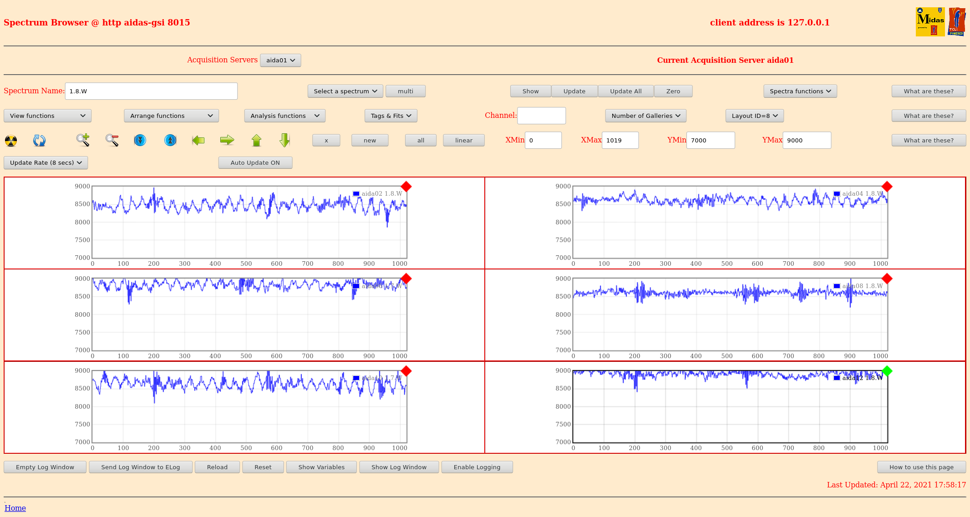The height and width of the screenshot is (517, 970).
Task: Follow the Home link
Action: (x=15, y=508)
